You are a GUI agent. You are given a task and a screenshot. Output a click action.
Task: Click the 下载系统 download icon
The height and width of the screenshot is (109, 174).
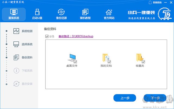16,71
